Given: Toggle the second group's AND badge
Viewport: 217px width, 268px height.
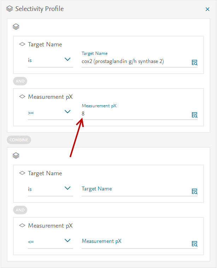Looking at the screenshot, I should tap(20, 210).
